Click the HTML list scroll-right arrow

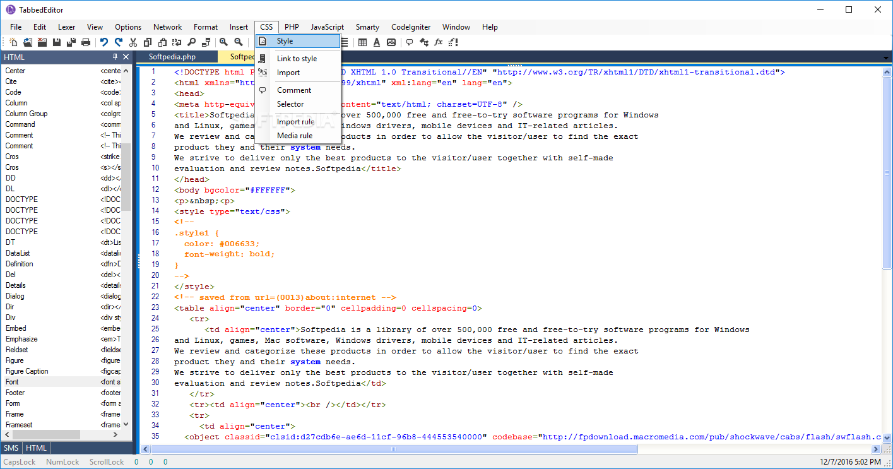(115, 435)
